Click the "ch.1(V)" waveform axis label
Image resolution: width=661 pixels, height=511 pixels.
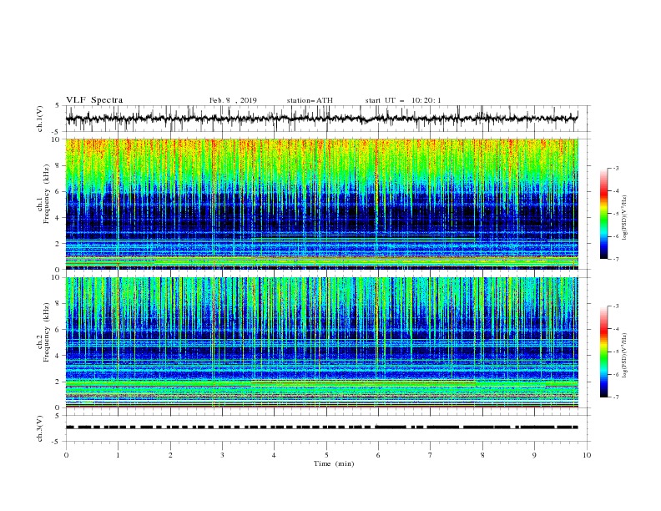(x=40, y=119)
